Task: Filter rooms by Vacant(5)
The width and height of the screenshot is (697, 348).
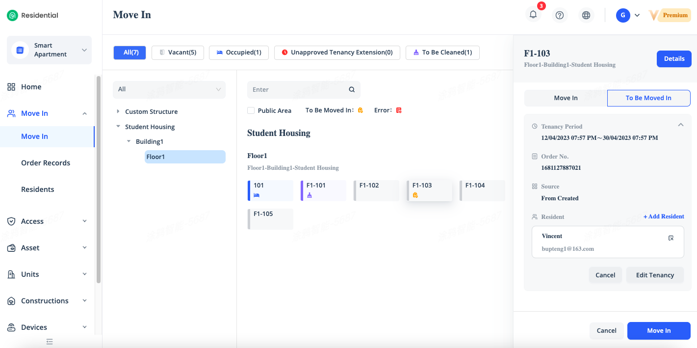Action: (178, 53)
